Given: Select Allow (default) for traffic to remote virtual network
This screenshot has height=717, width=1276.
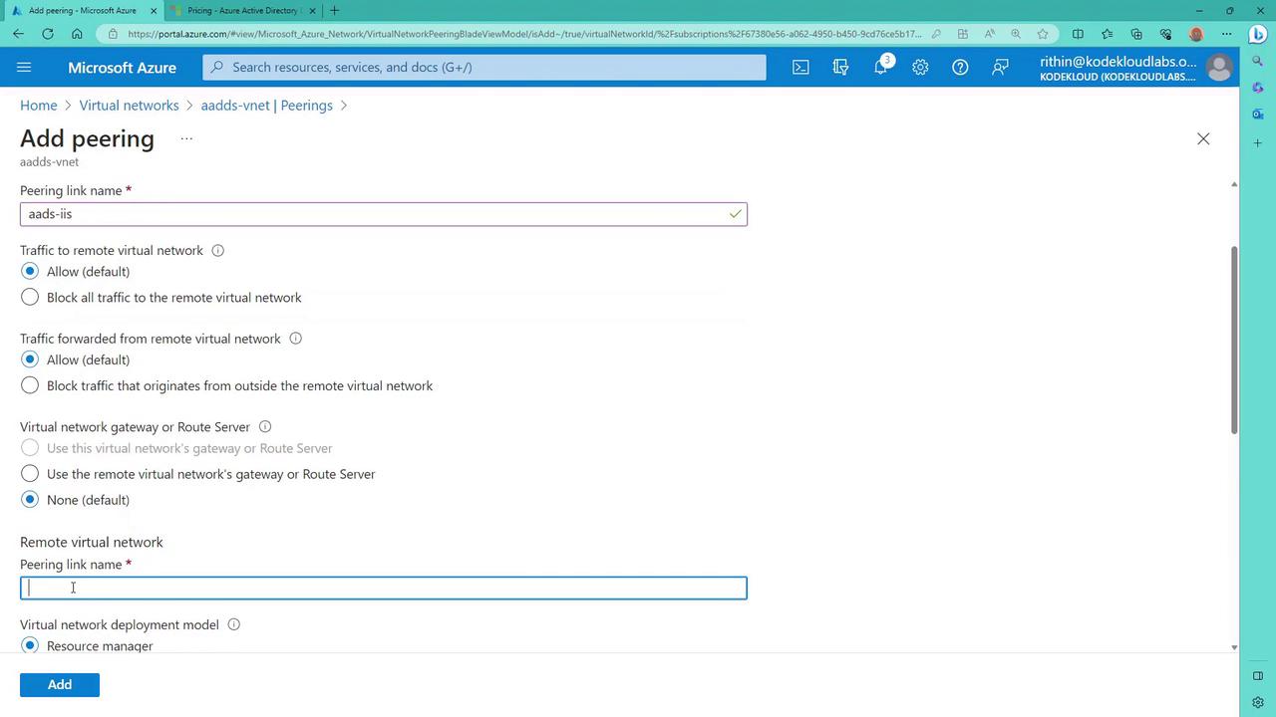Looking at the screenshot, I should pyautogui.click(x=30, y=272).
